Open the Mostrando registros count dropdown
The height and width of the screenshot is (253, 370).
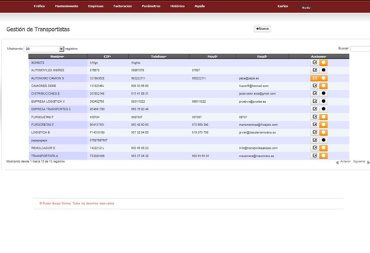click(44, 49)
